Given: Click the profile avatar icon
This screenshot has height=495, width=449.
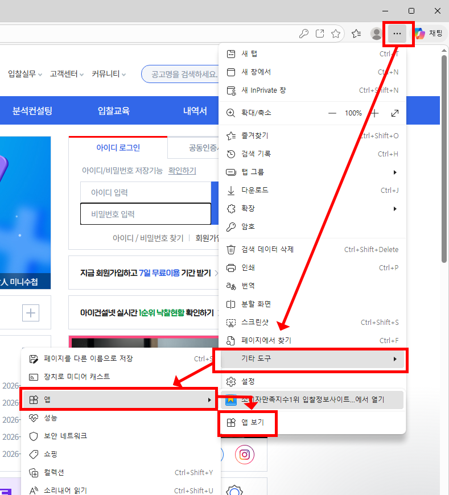Looking at the screenshot, I should [376, 34].
